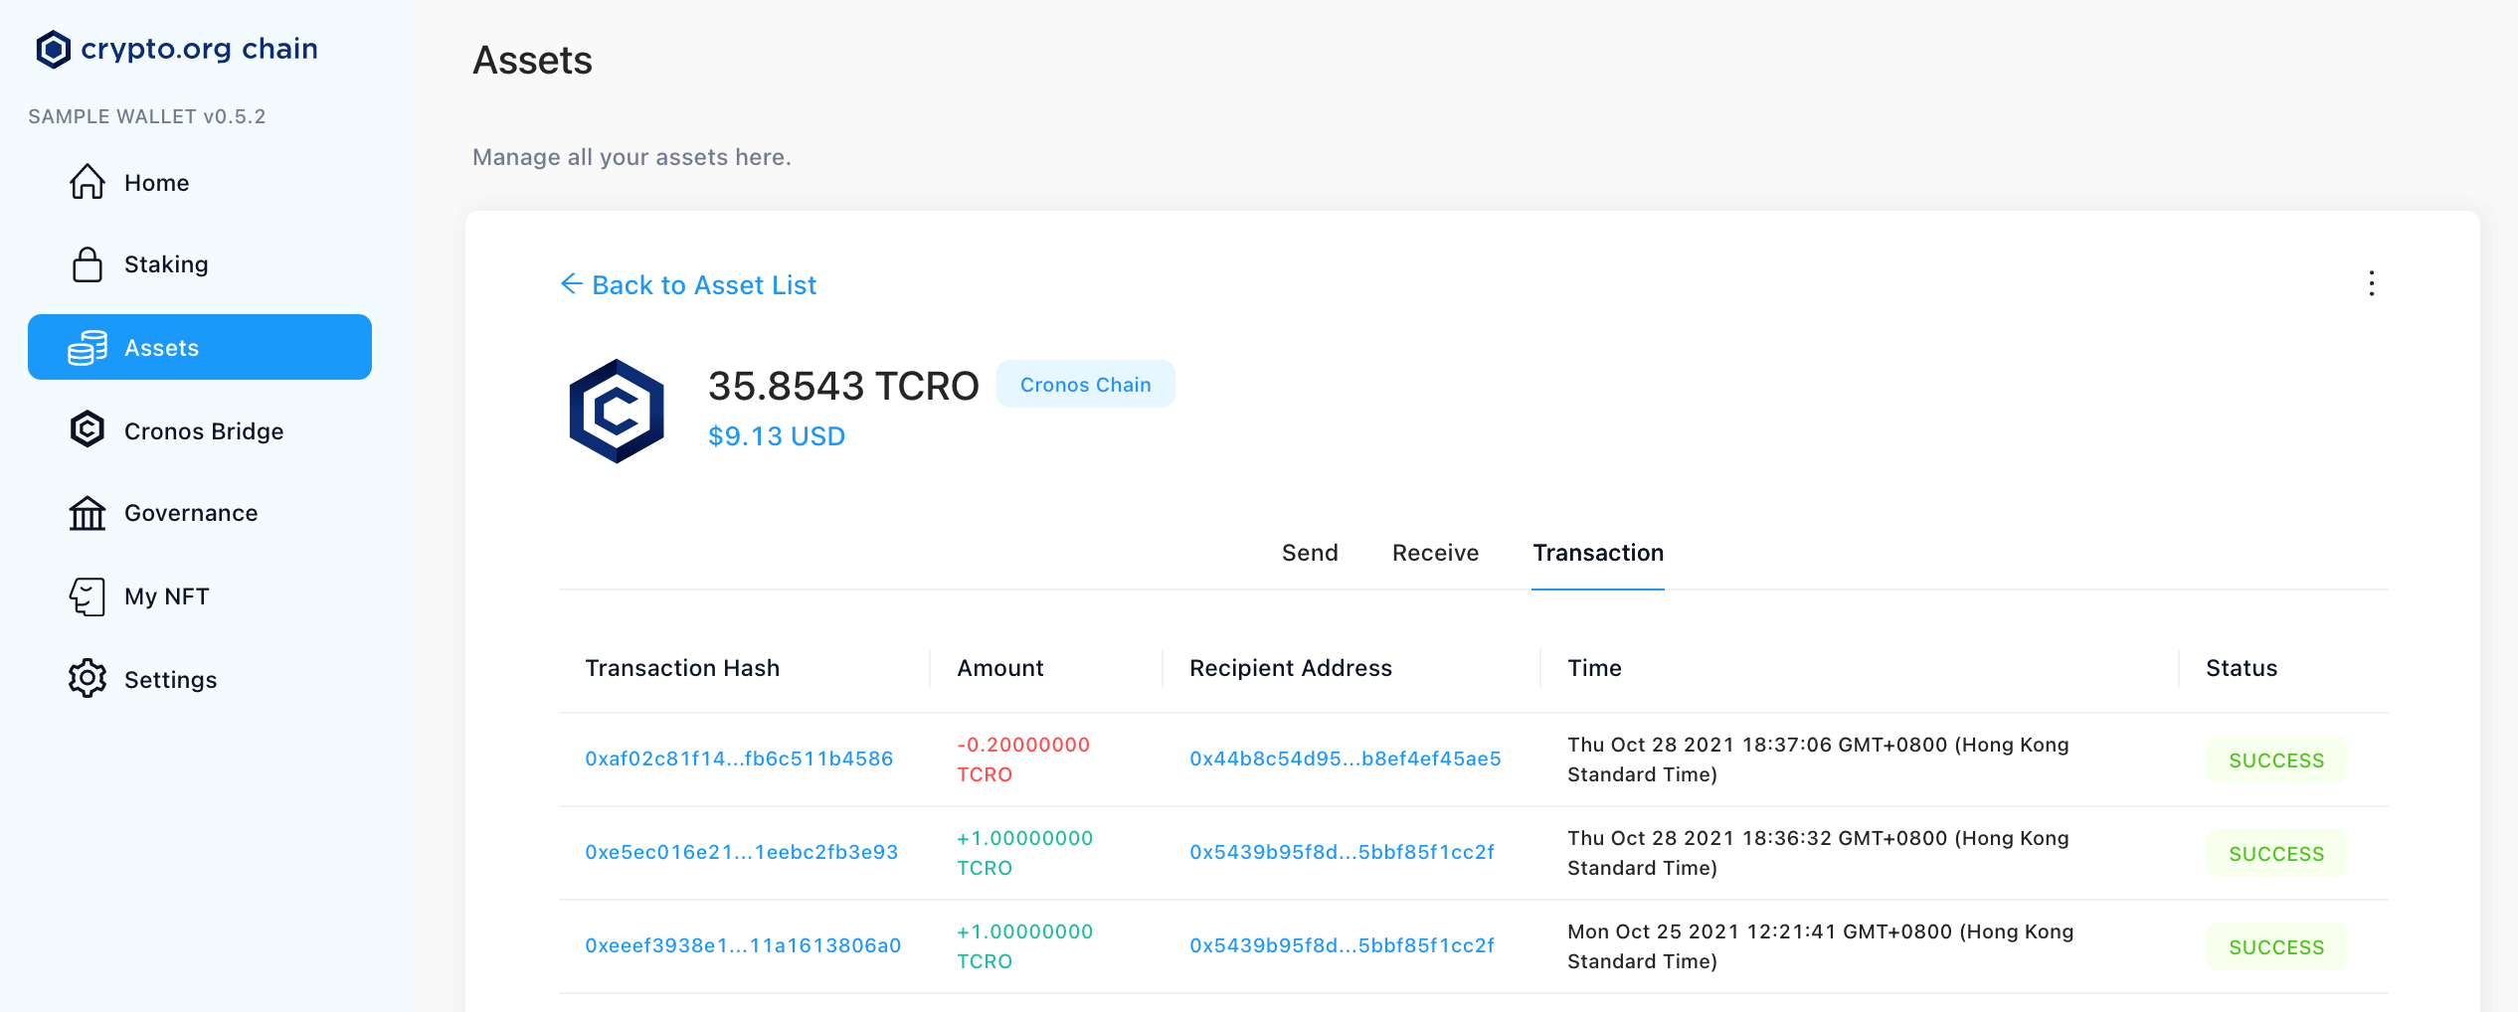The image size is (2518, 1012).
Task: Open recipient 0x5439b95f8d...5bbf85f1cc2f in the 18:36:32 row
Action: click(x=1343, y=852)
